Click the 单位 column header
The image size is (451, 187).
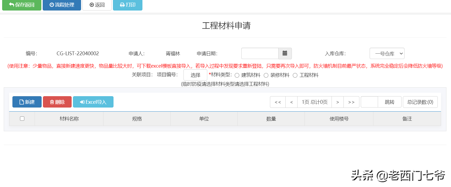point(204,119)
